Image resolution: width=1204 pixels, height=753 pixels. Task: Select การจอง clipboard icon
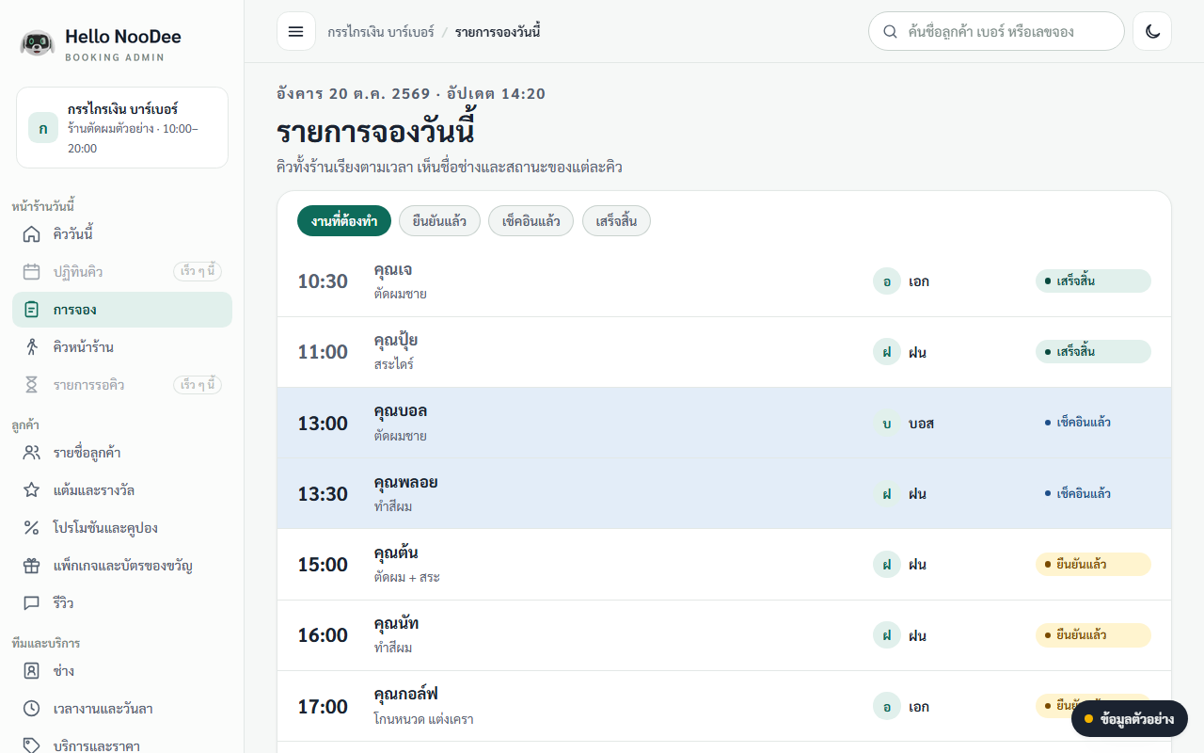tap(31, 310)
